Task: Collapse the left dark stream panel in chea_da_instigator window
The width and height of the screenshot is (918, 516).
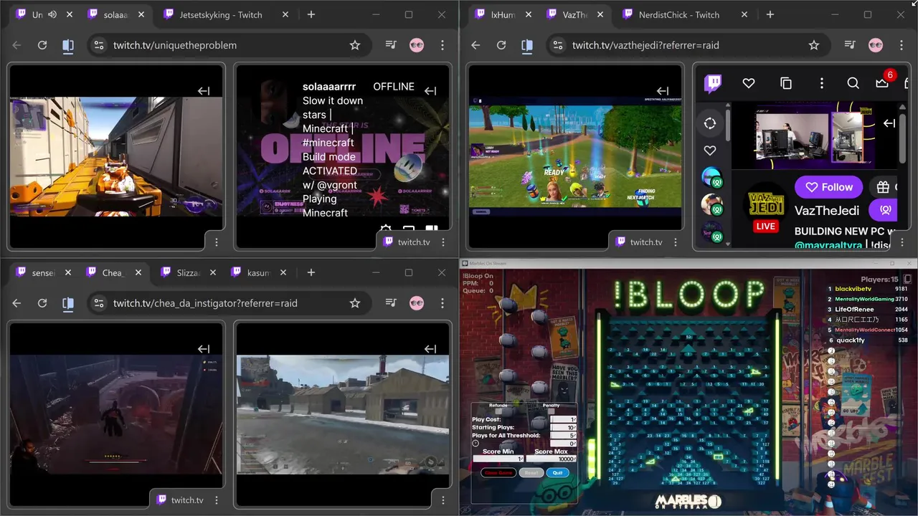Action: (204, 349)
